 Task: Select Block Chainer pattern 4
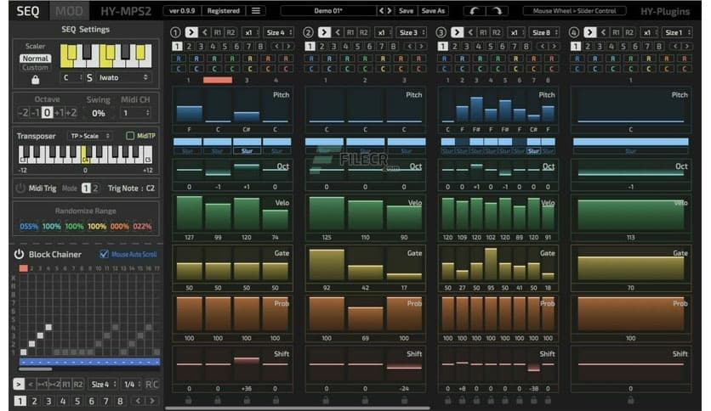click(x=63, y=401)
